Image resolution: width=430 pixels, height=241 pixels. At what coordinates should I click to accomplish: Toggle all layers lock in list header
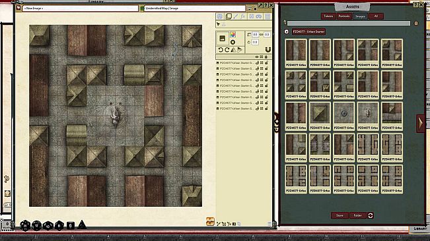(x=266, y=57)
